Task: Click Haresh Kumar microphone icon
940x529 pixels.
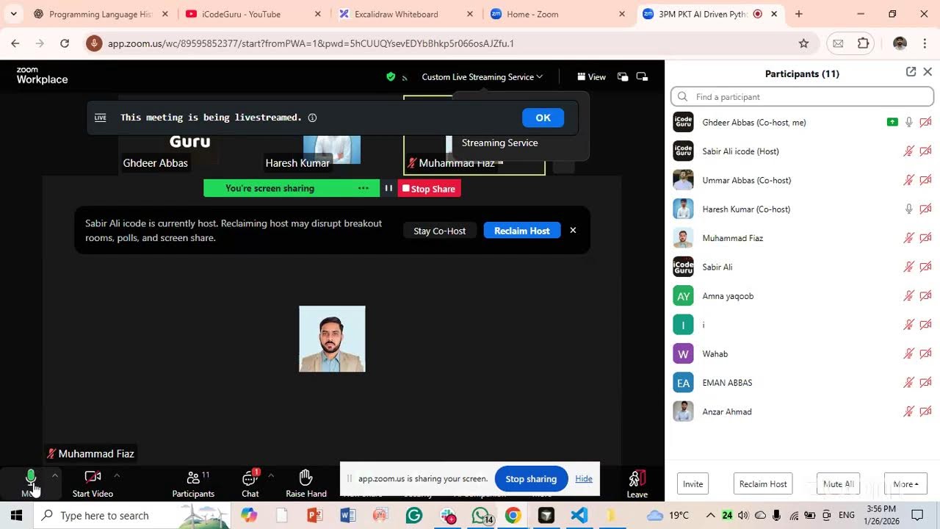Action: 908,209
